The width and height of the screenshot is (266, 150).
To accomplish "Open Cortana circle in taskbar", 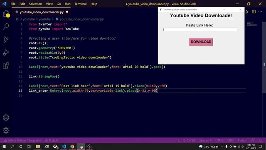I will pos(21,146).
